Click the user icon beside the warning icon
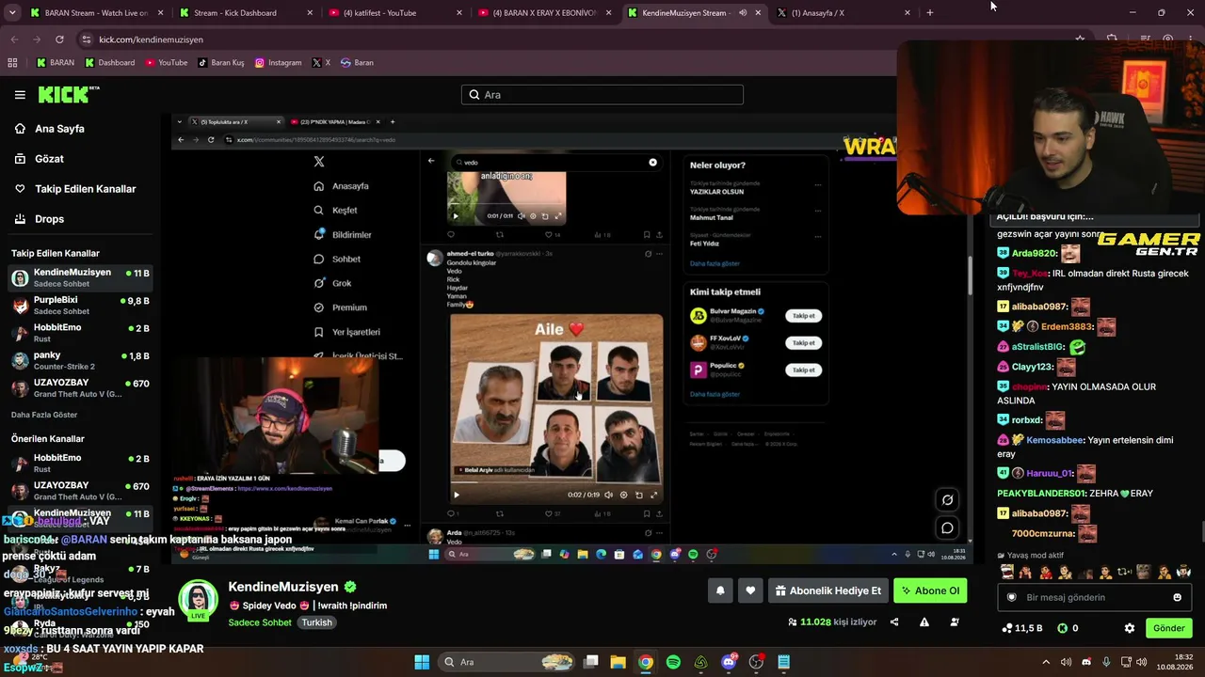 (x=955, y=622)
